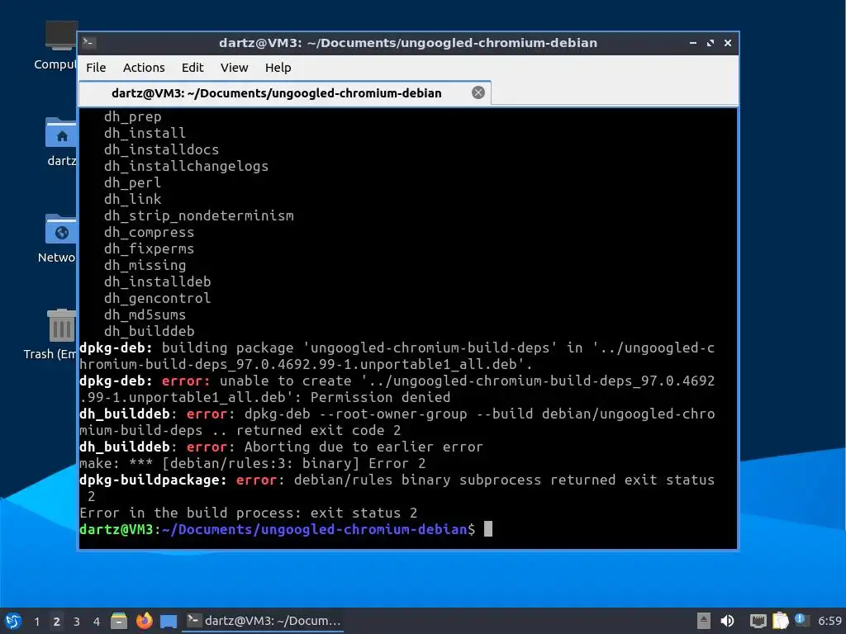Click the clipboard manager tray icon
Screen dimensions: 846x634
[780, 621]
